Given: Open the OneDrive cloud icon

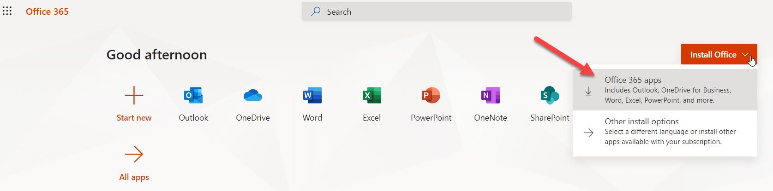Looking at the screenshot, I should (x=253, y=95).
